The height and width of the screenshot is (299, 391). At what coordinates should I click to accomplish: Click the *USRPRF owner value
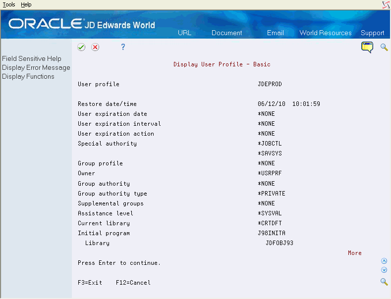click(x=270, y=173)
